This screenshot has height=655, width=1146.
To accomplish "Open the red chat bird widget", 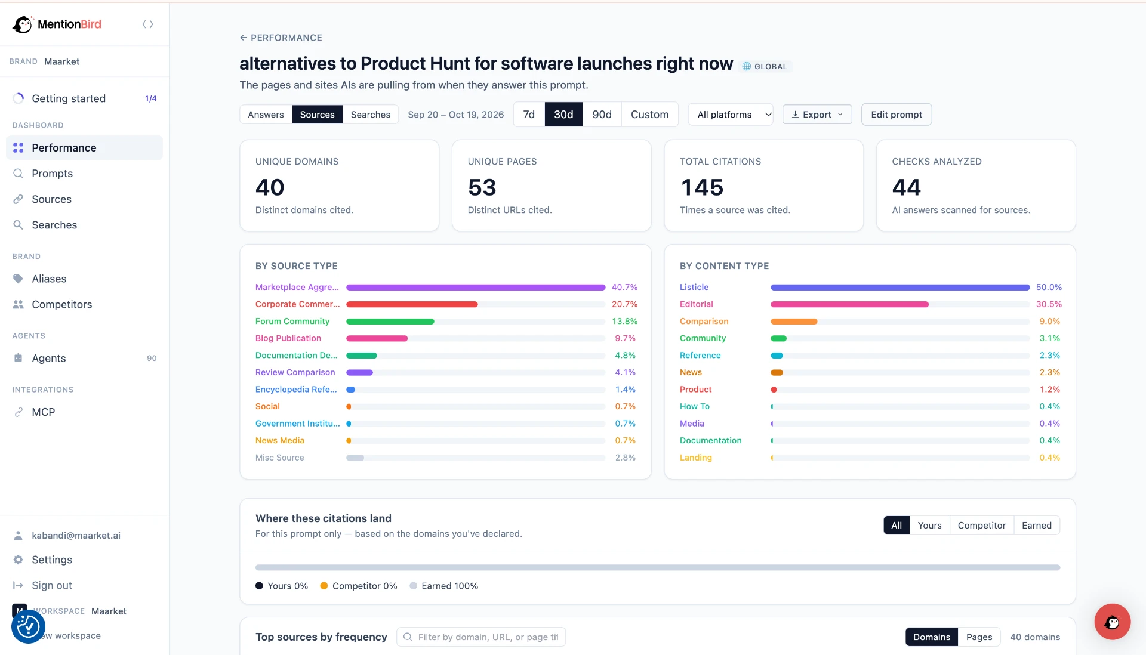I will 1112,622.
